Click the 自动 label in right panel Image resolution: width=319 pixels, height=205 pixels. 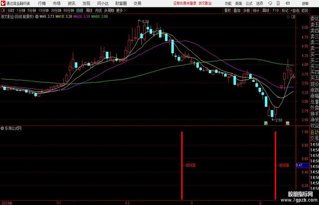(x=315, y=132)
